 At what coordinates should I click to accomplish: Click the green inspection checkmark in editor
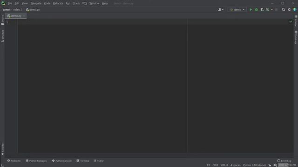(x=291, y=21)
